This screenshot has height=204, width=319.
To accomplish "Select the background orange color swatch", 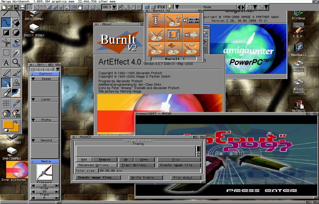I will [16, 129].
